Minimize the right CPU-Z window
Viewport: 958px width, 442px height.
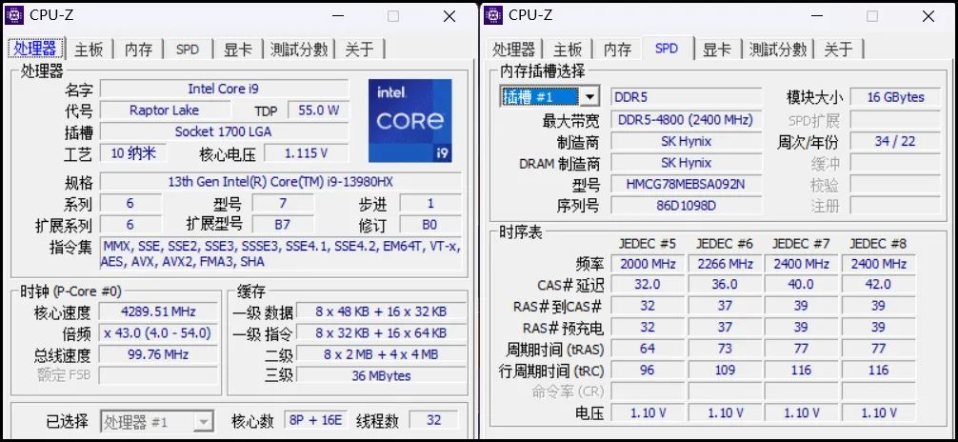815,16
